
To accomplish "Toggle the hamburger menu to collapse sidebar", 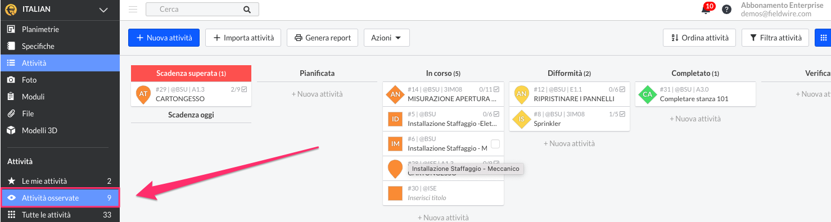I will click(133, 9).
